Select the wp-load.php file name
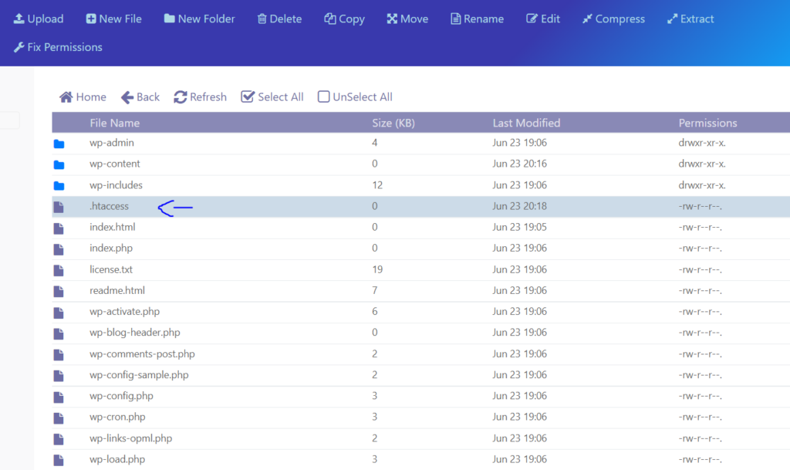 pyautogui.click(x=117, y=459)
